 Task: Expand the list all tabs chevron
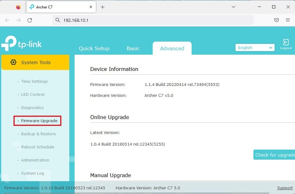234,7
